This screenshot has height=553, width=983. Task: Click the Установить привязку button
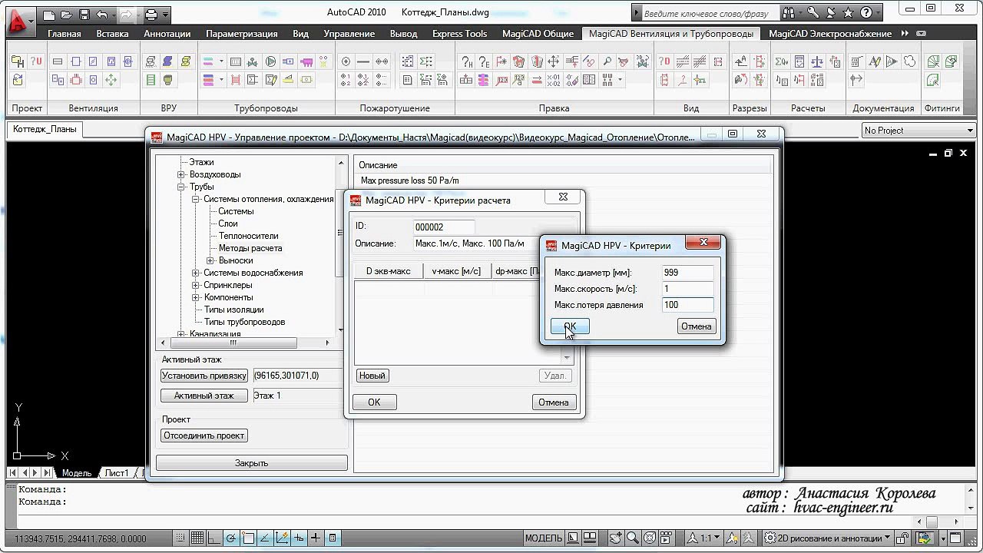point(204,376)
